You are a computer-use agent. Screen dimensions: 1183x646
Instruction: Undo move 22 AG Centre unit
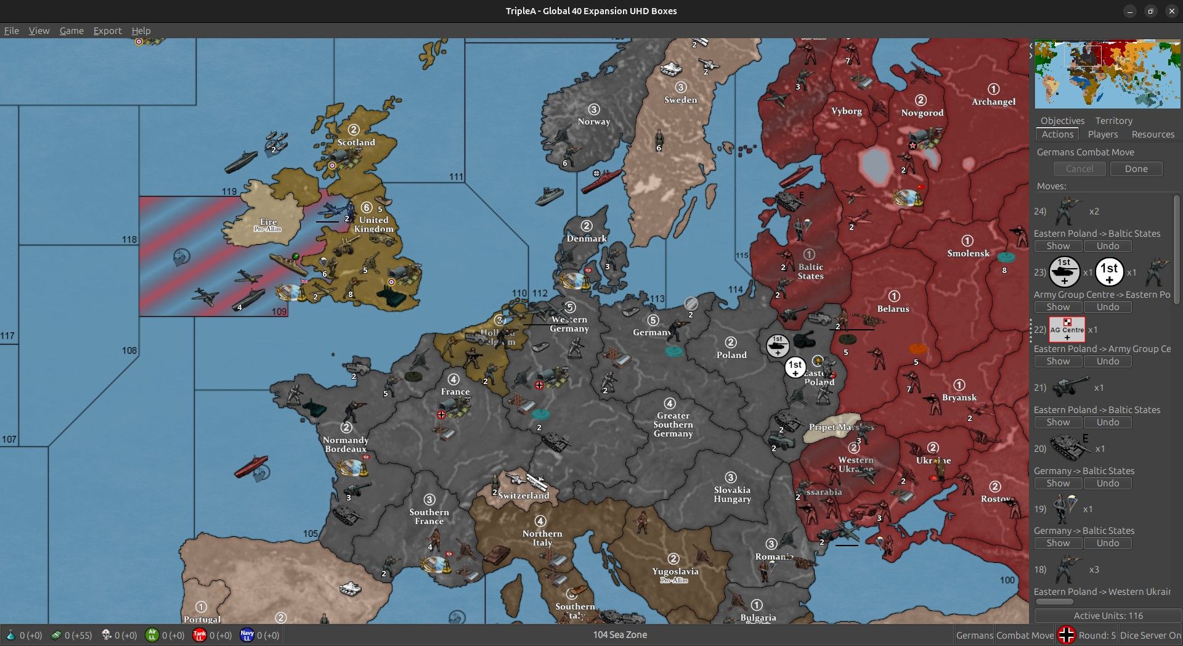[1108, 361]
